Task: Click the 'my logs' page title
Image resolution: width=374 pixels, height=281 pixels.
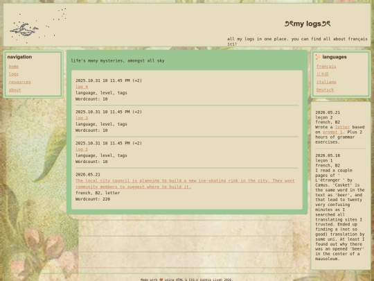Action: 308,24
